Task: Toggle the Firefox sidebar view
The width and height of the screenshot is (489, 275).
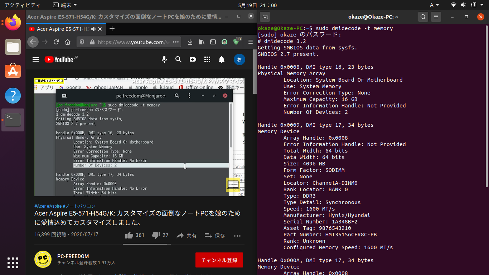Action: tap(213, 42)
